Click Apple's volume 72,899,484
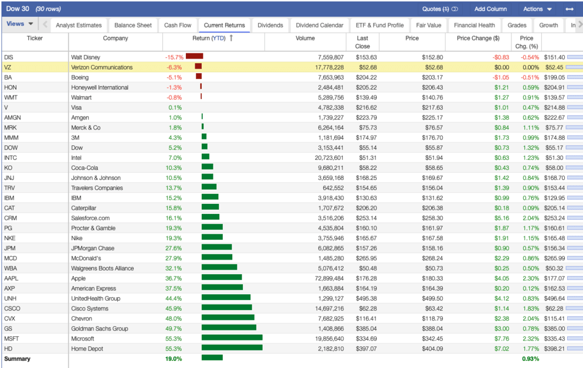583x368 pixels. [x=329, y=278]
